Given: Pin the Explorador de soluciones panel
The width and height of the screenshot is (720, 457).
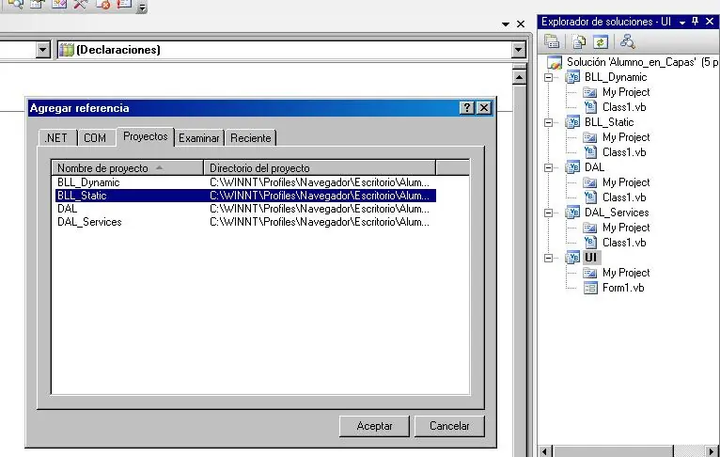Looking at the screenshot, I should (696, 21).
